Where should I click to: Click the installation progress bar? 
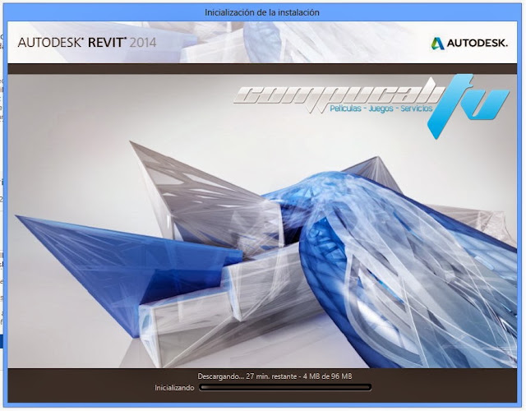[x=285, y=387]
